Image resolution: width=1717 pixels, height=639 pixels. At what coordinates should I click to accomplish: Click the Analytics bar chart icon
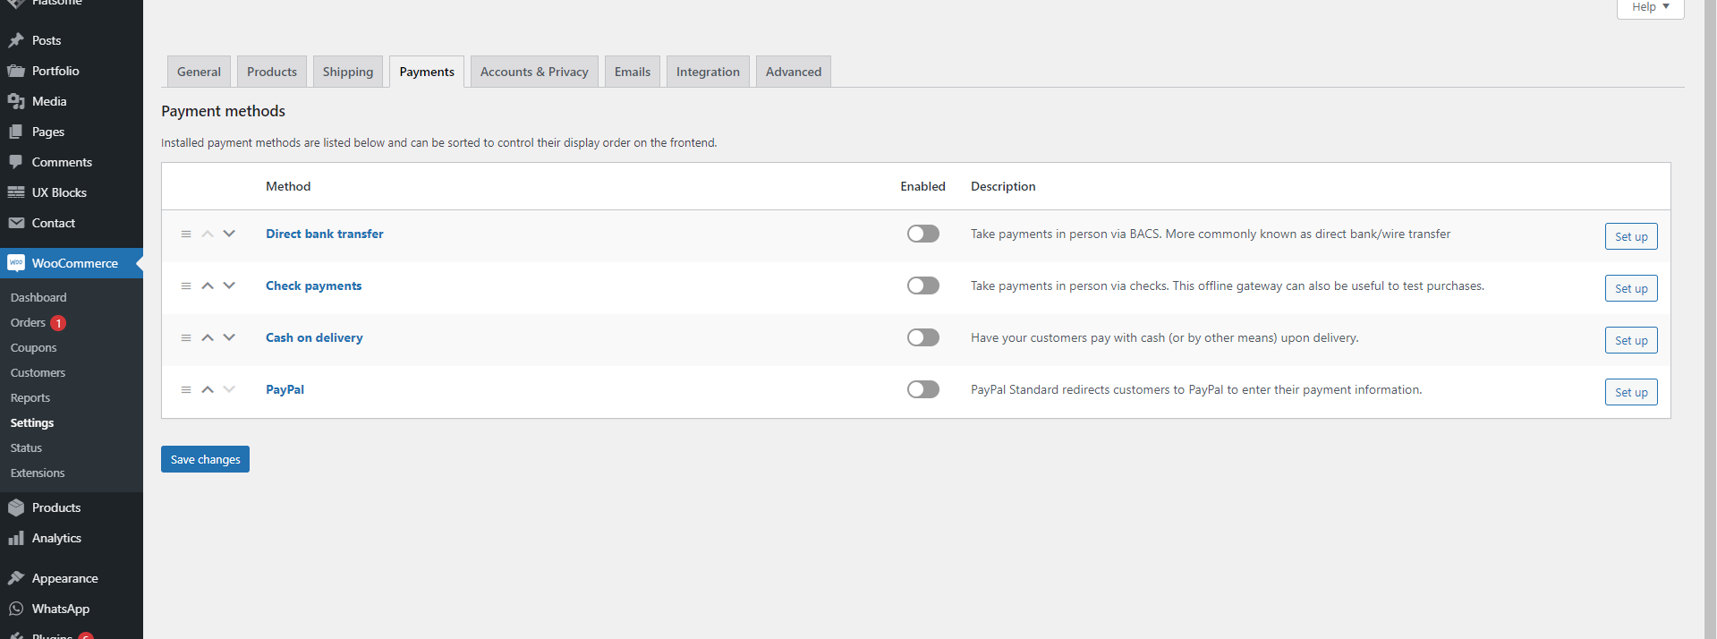point(16,538)
